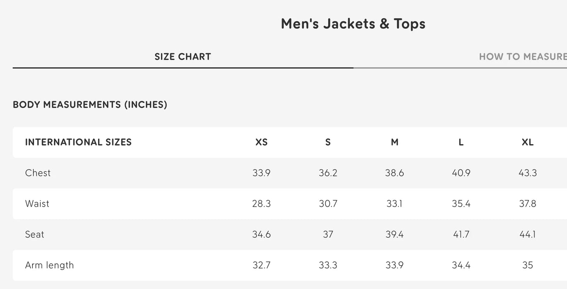Switch to the SIZE CHART tab
567x289 pixels.
tap(183, 57)
